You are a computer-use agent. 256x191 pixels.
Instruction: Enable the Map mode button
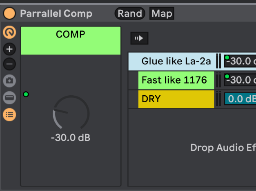coord(162,13)
